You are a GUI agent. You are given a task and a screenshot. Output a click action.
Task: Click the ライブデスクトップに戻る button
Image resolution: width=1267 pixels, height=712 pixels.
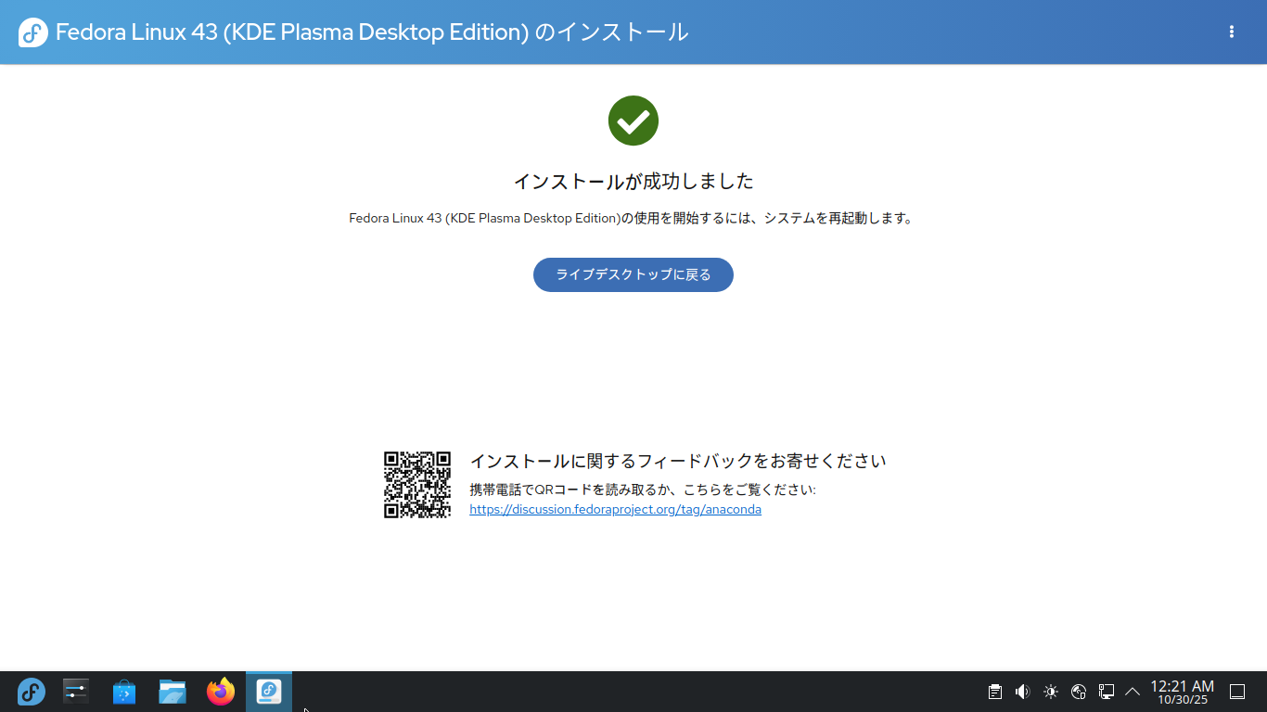coord(633,274)
